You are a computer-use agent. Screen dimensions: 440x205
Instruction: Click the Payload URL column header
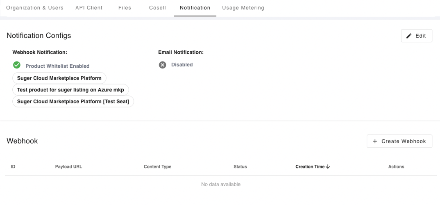[x=68, y=166]
